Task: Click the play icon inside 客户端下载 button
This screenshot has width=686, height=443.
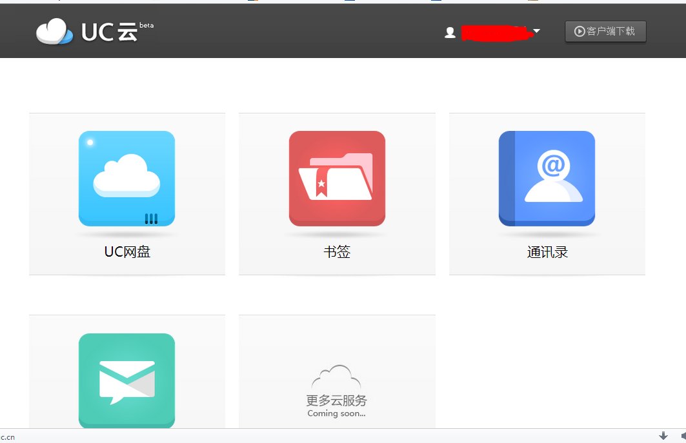Action: click(x=580, y=31)
